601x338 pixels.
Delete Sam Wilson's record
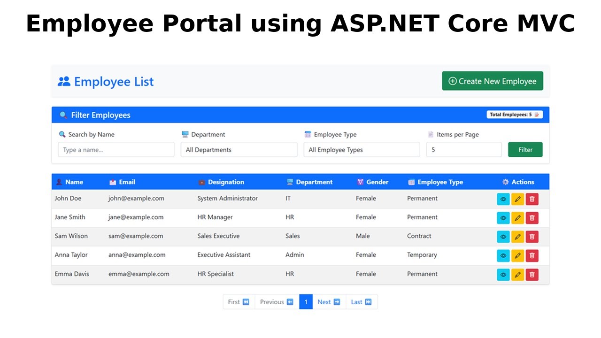[532, 237]
